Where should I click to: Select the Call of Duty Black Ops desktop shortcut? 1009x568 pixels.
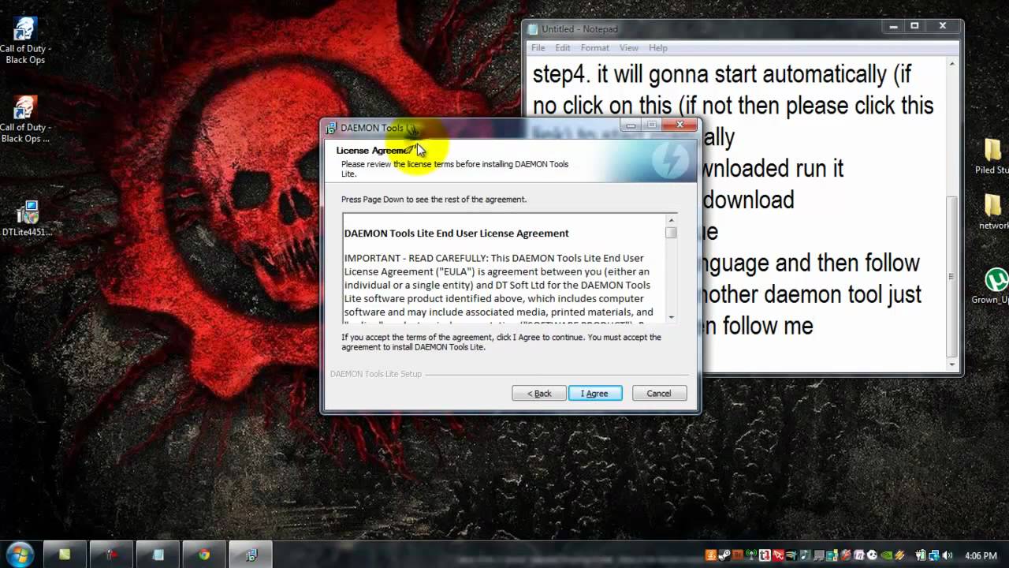click(25, 39)
